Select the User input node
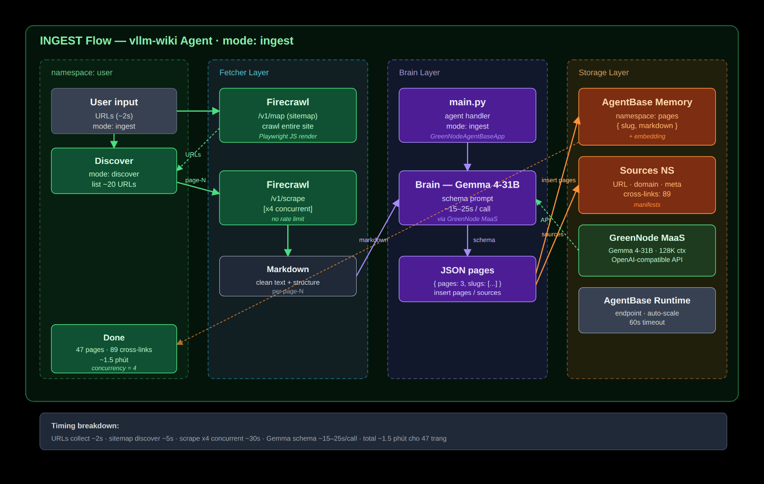This screenshot has height=484, width=764. click(114, 111)
